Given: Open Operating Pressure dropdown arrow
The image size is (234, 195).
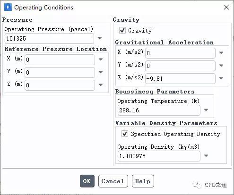Looking at the screenshot, I should click(100, 38).
